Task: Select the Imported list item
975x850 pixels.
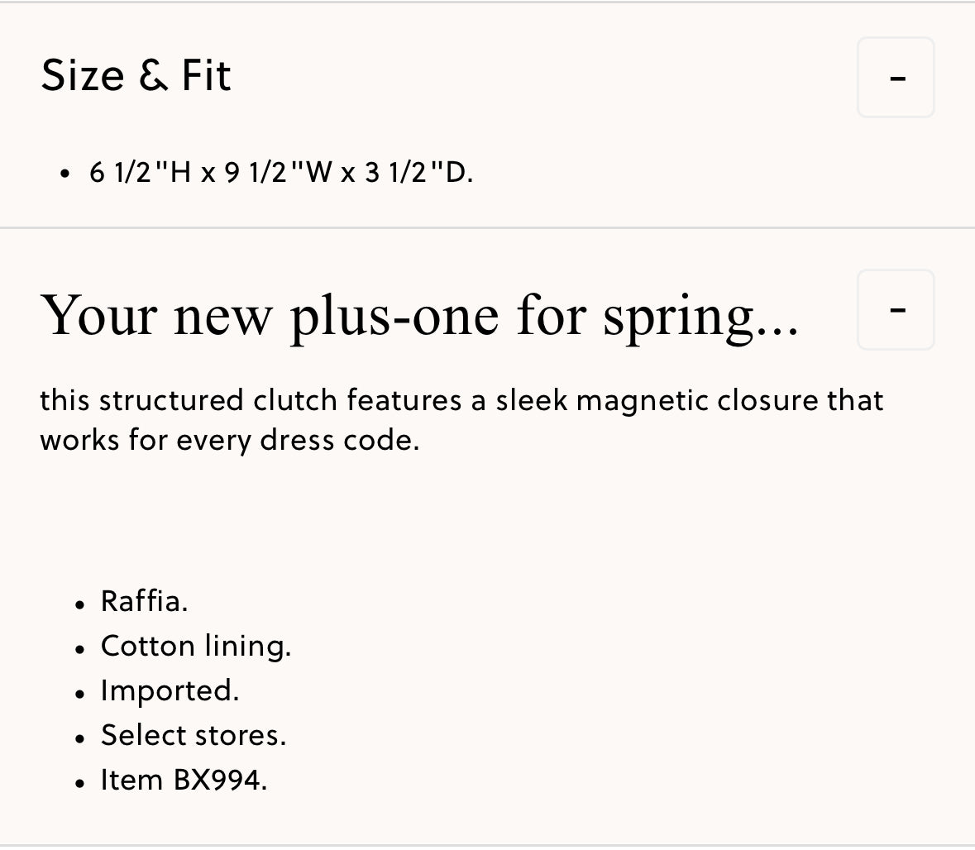Action: [170, 690]
